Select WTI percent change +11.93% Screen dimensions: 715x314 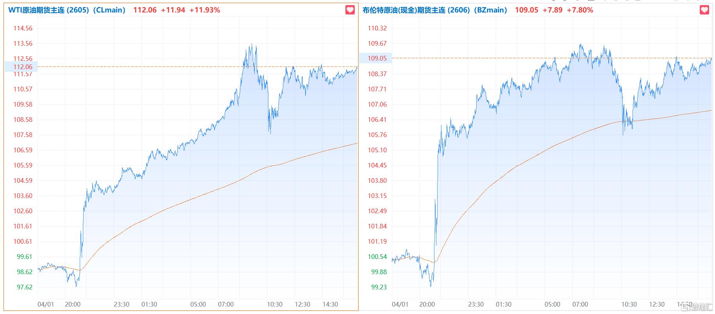tap(205, 10)
